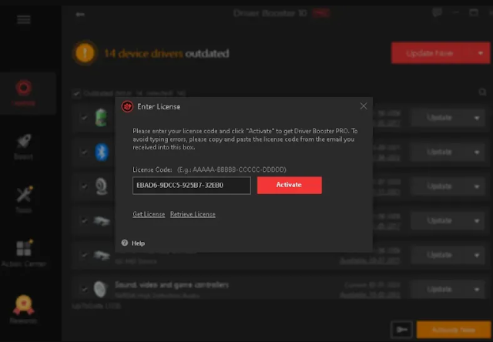This screenshot has height=342, width=493.
Task: Click the '14 device drivers outdated' heading
Action: click(166, 53)
